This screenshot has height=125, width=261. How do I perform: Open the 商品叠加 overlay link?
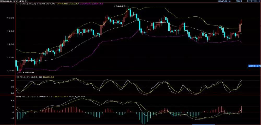[x=225, y=1]
